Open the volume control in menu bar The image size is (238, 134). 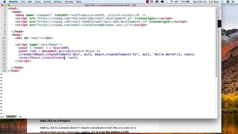(x=177, y=1)
